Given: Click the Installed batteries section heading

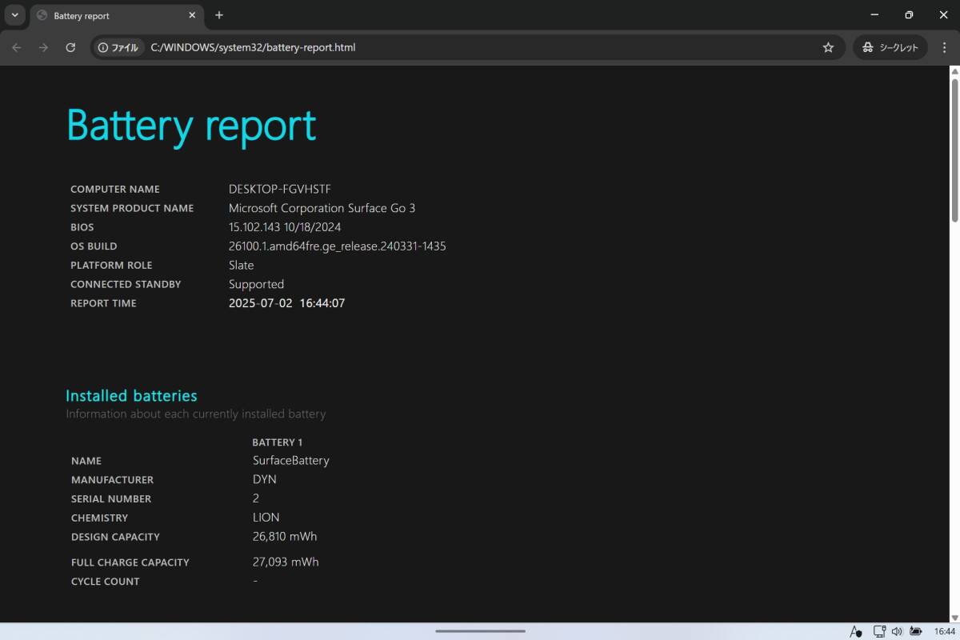Looking at the screenshot, I should [131, 395].
